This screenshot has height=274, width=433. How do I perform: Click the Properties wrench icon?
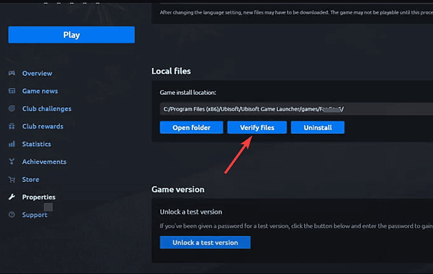(x=12, y=197)
